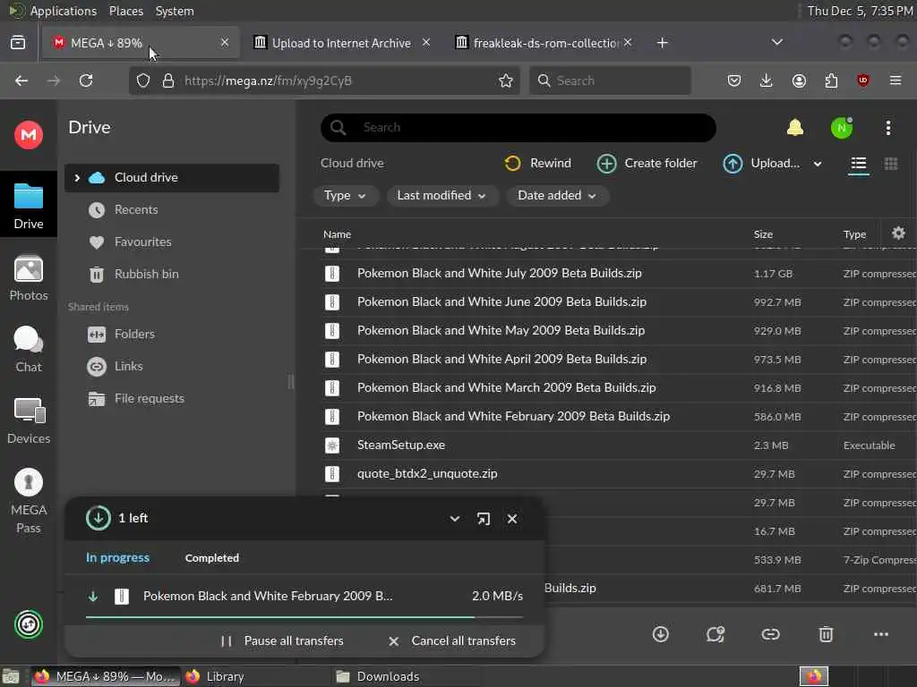Open the System menu
The height and width of the screenshot is (687, 917).
click(x=175, y=11)
